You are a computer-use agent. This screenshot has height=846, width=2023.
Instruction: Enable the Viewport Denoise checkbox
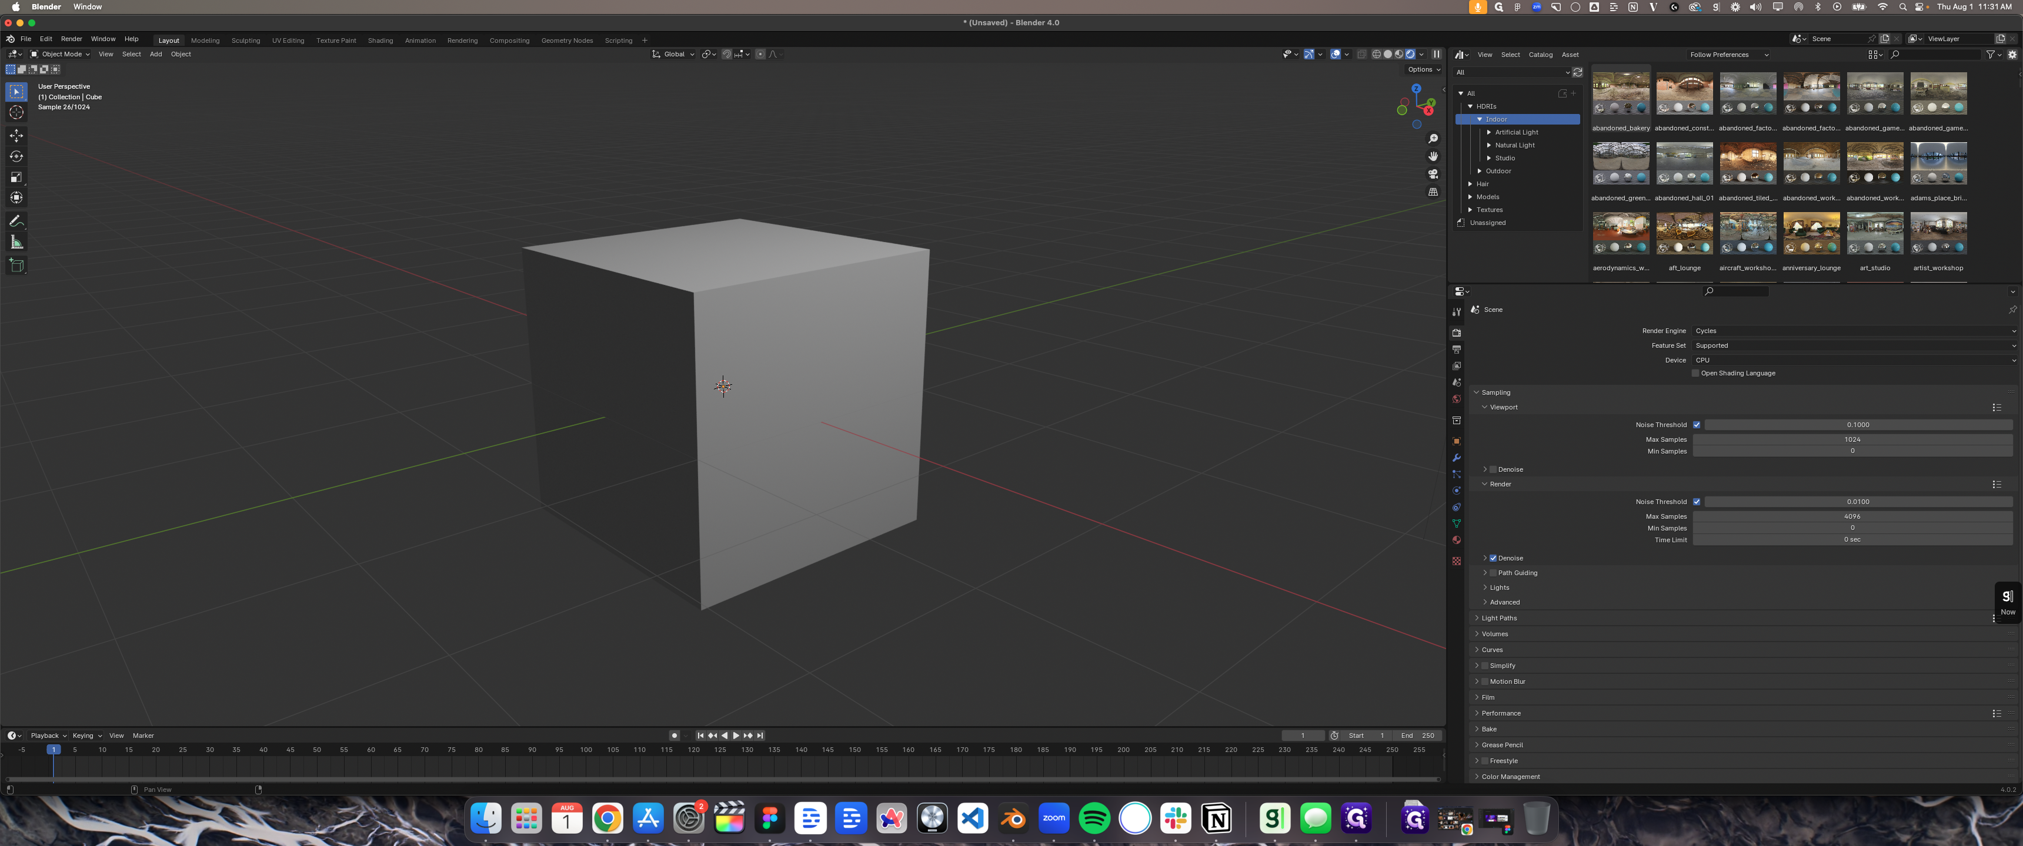1493,469
